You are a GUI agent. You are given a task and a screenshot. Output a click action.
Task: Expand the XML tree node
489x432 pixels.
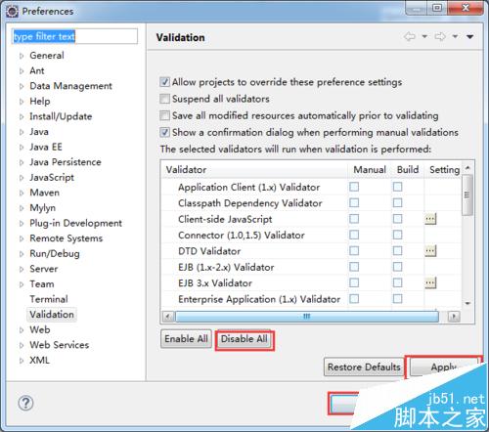[22, 361]
